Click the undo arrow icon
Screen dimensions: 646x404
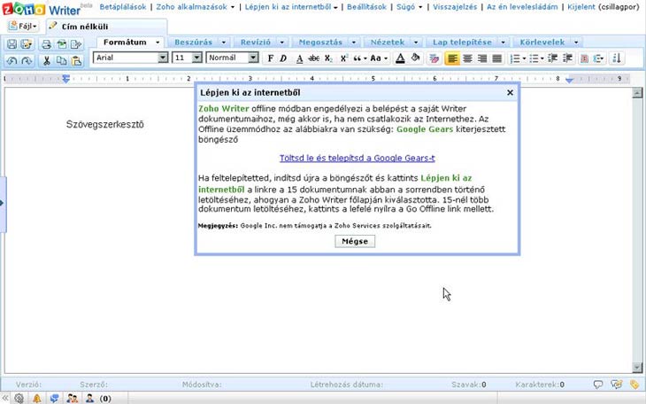coord(11,60)
